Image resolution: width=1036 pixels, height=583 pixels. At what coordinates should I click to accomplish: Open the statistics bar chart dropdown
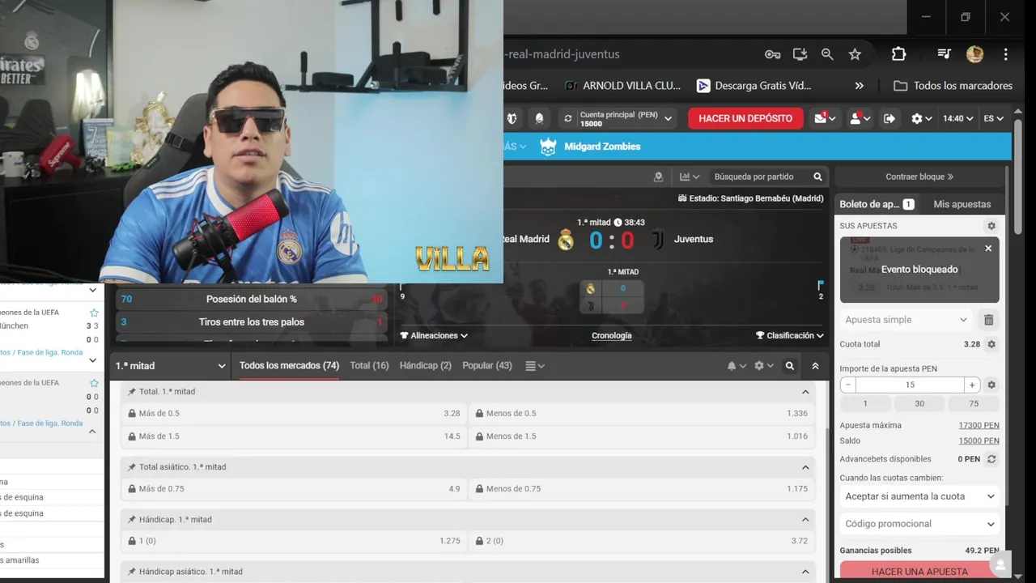[690, 177]
